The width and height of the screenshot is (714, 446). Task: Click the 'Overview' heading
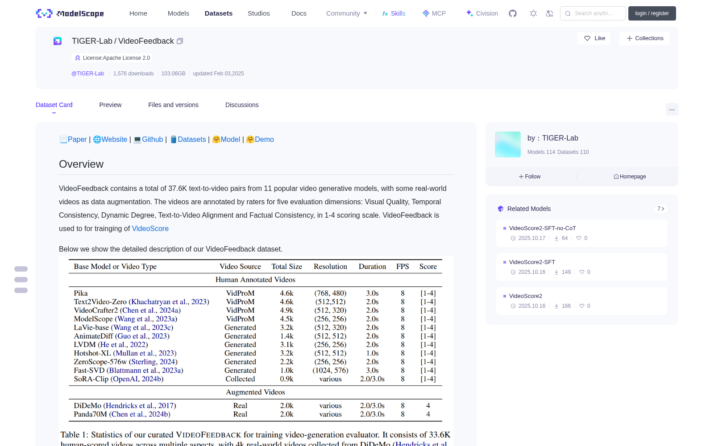click(81, 164)
